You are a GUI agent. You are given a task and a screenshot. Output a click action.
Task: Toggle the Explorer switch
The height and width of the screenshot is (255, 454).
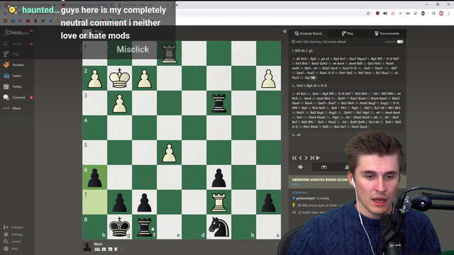click(400, 42)
